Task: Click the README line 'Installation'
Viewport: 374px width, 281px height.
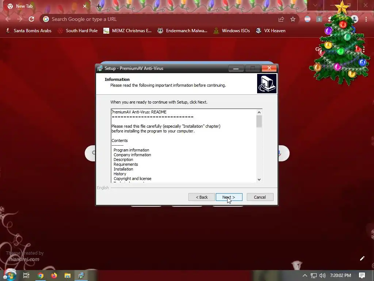Action: tap(123, 169)
